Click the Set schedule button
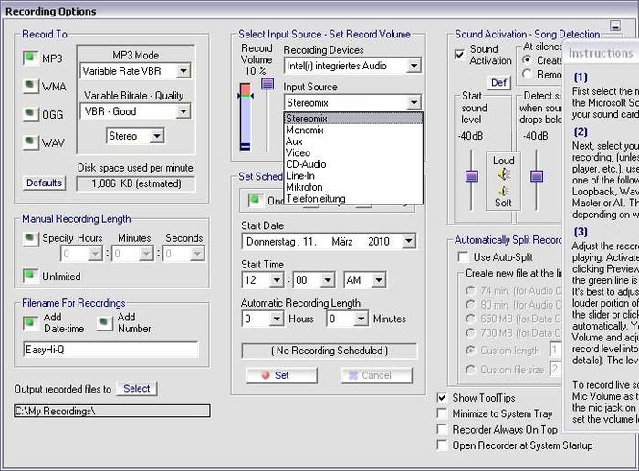Image resolution: width=639 pixels, height=471 pixels. (x=281, y=375)
